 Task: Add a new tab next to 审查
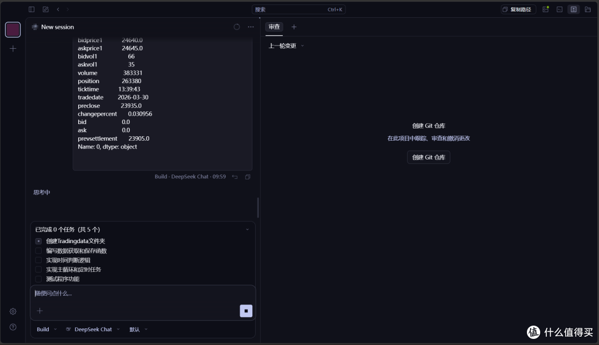pyautogui.click(x=294, y=27)
